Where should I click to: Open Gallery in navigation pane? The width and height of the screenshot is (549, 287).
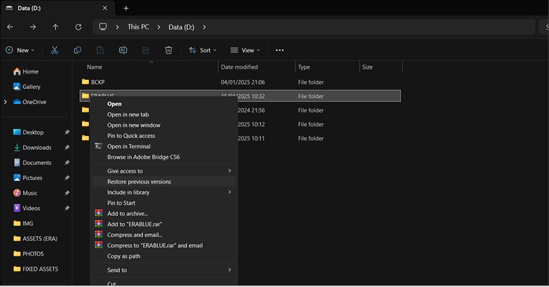(27, 86)
